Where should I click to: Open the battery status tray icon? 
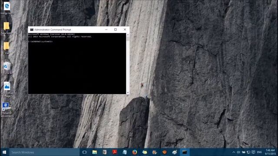(244, 152)
